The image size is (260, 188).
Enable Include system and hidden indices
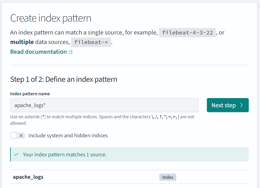(18, 135)
